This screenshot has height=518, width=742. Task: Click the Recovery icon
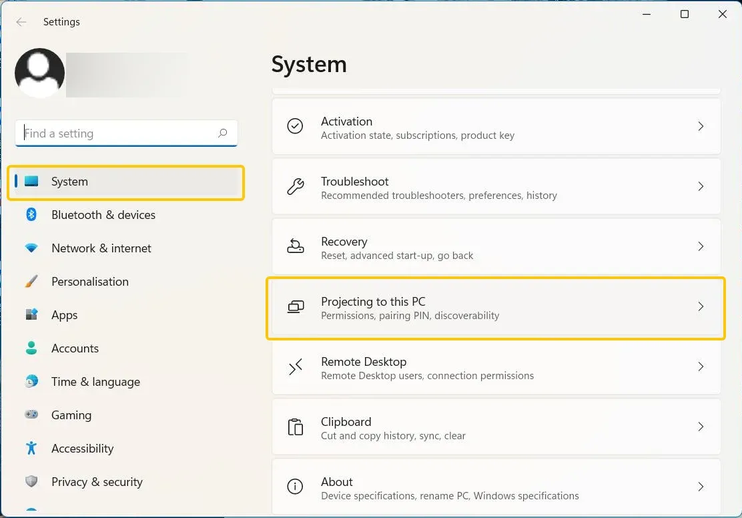[x=296, y=246]
